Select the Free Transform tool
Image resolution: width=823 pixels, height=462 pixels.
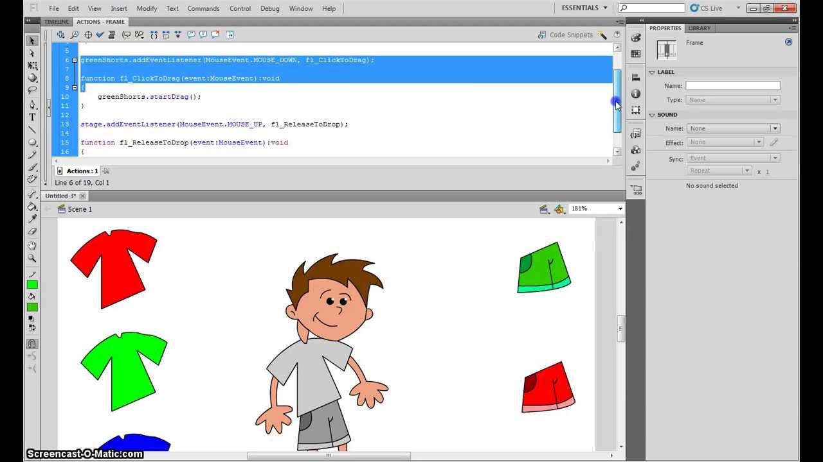(32, 66)
